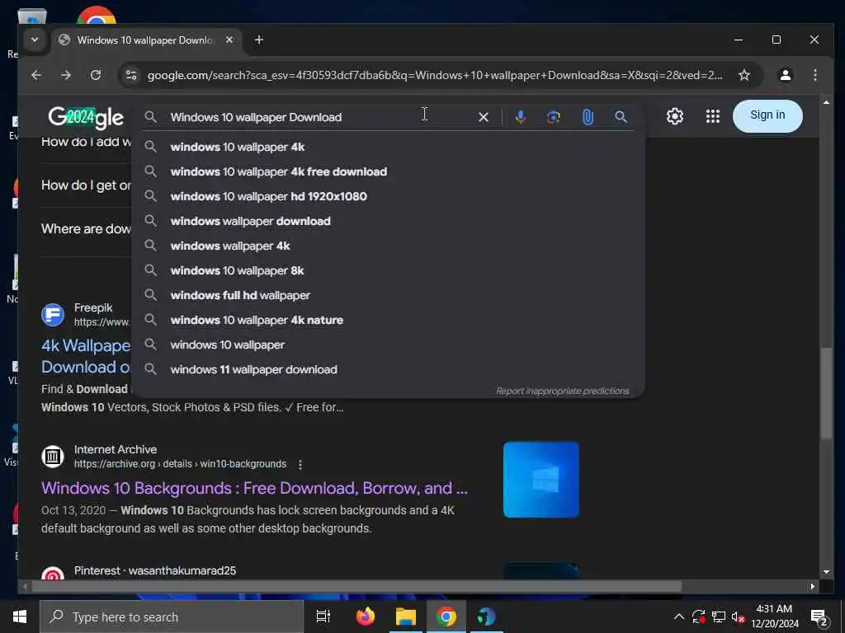Open a new tab with the plus button
The image size is (845, 633).
(258, 40)
